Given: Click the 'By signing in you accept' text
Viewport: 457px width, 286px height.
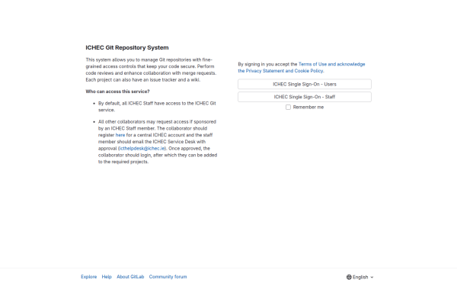Looking at the screenshot, I should pos(267,64).
